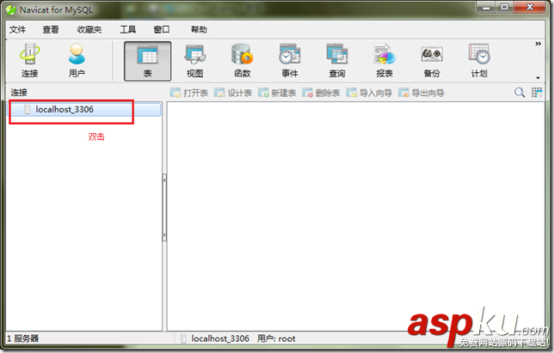Image resolution: width=554 pixels, height=353 pixels.
Task: Click the 连接 panel header label
Action: point(19,93)
